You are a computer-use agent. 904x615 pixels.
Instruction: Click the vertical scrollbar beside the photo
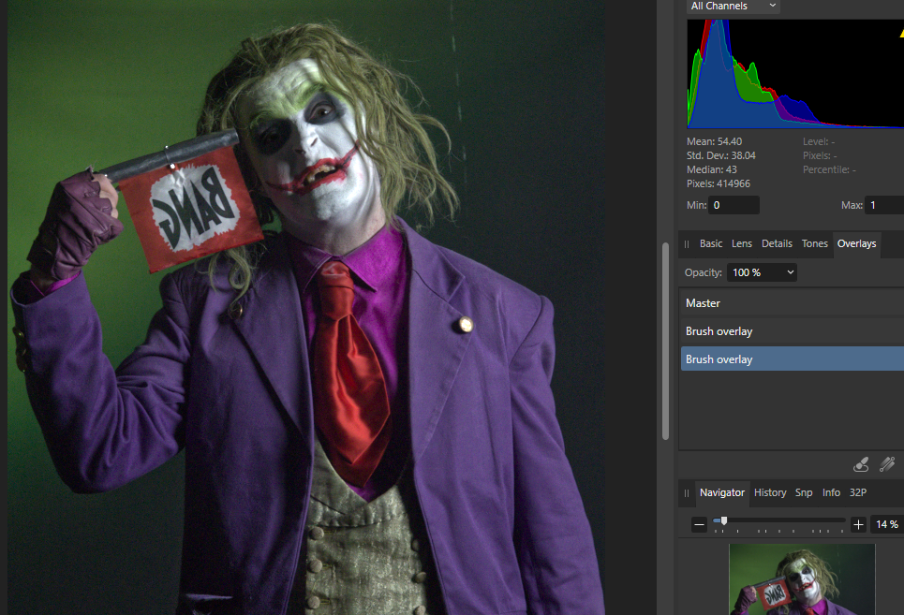[x=665, y=341]
